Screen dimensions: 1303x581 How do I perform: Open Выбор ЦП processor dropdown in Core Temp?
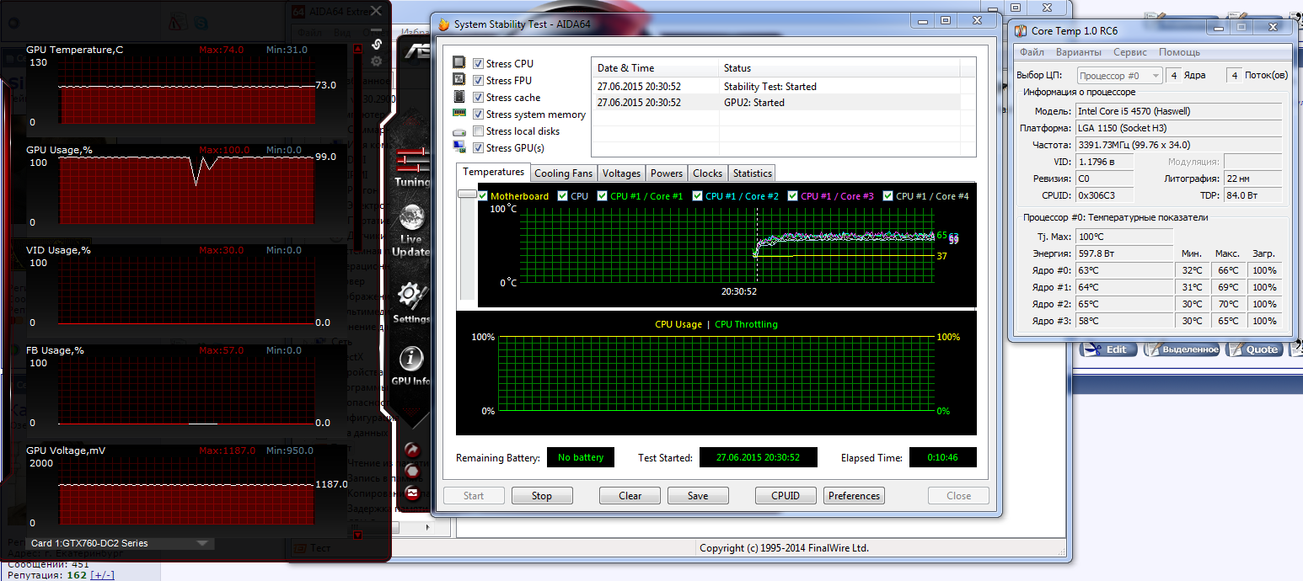coord(1118,76)
